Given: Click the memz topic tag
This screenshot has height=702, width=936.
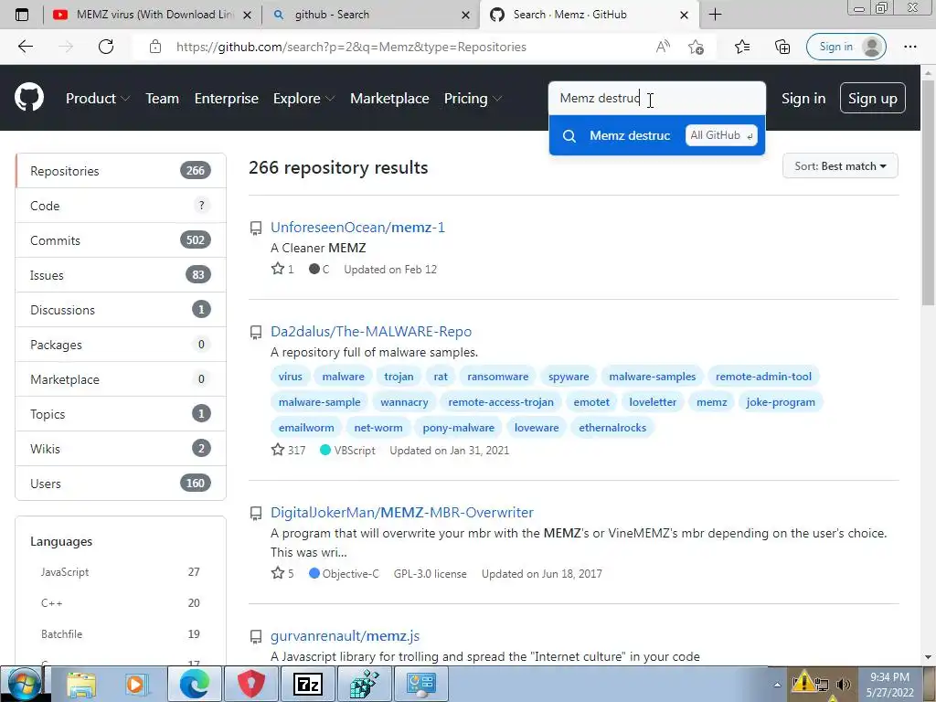Looking at the screenshot, I should click(711, 402).
